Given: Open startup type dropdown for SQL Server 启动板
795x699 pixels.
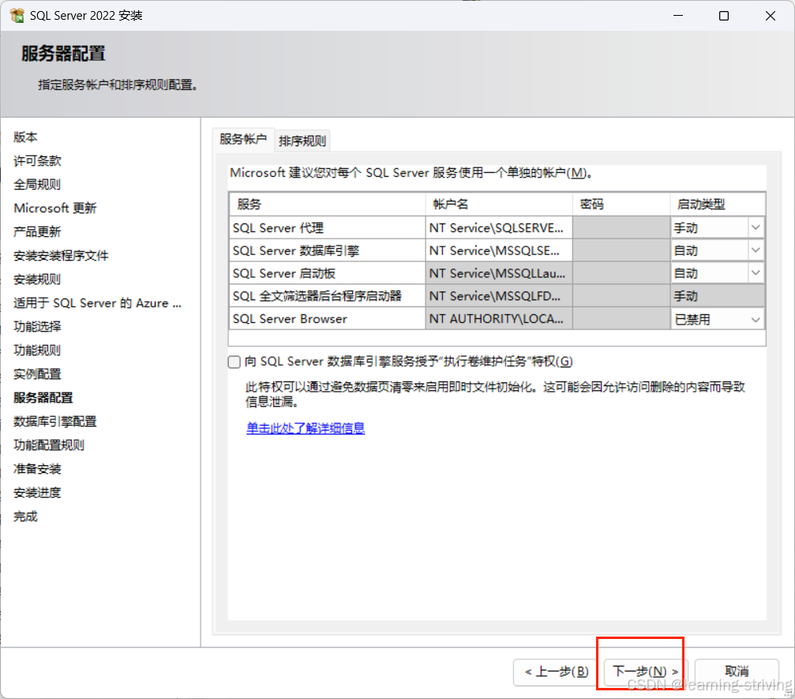Looking at the screenshot, I should pos(755,273).
